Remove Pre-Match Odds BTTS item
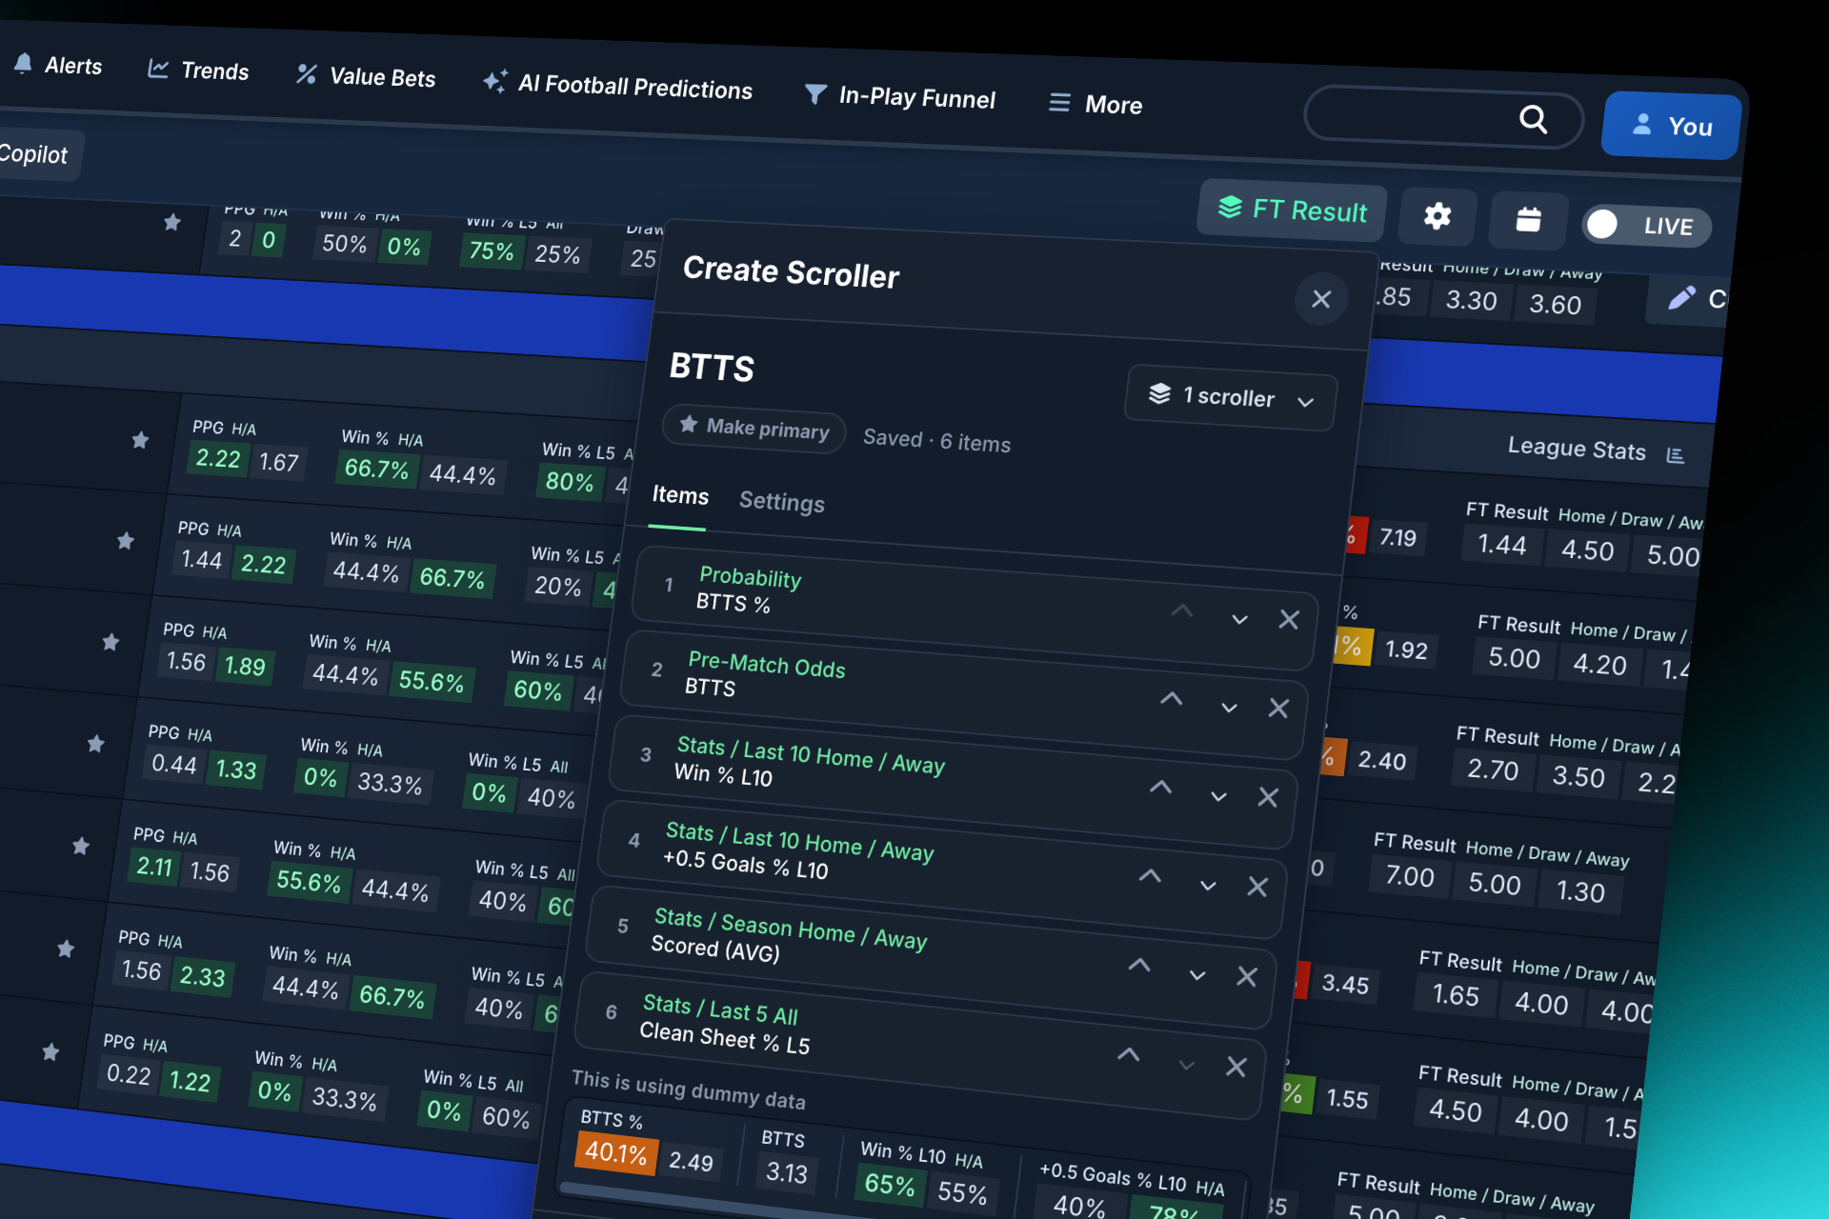Screen dimensions: 1829x1219 click(x=1278, y=709)
